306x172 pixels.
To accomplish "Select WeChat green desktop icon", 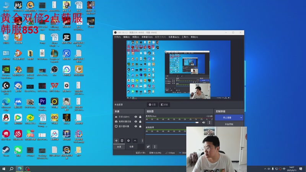I will (x=18, y=151).
